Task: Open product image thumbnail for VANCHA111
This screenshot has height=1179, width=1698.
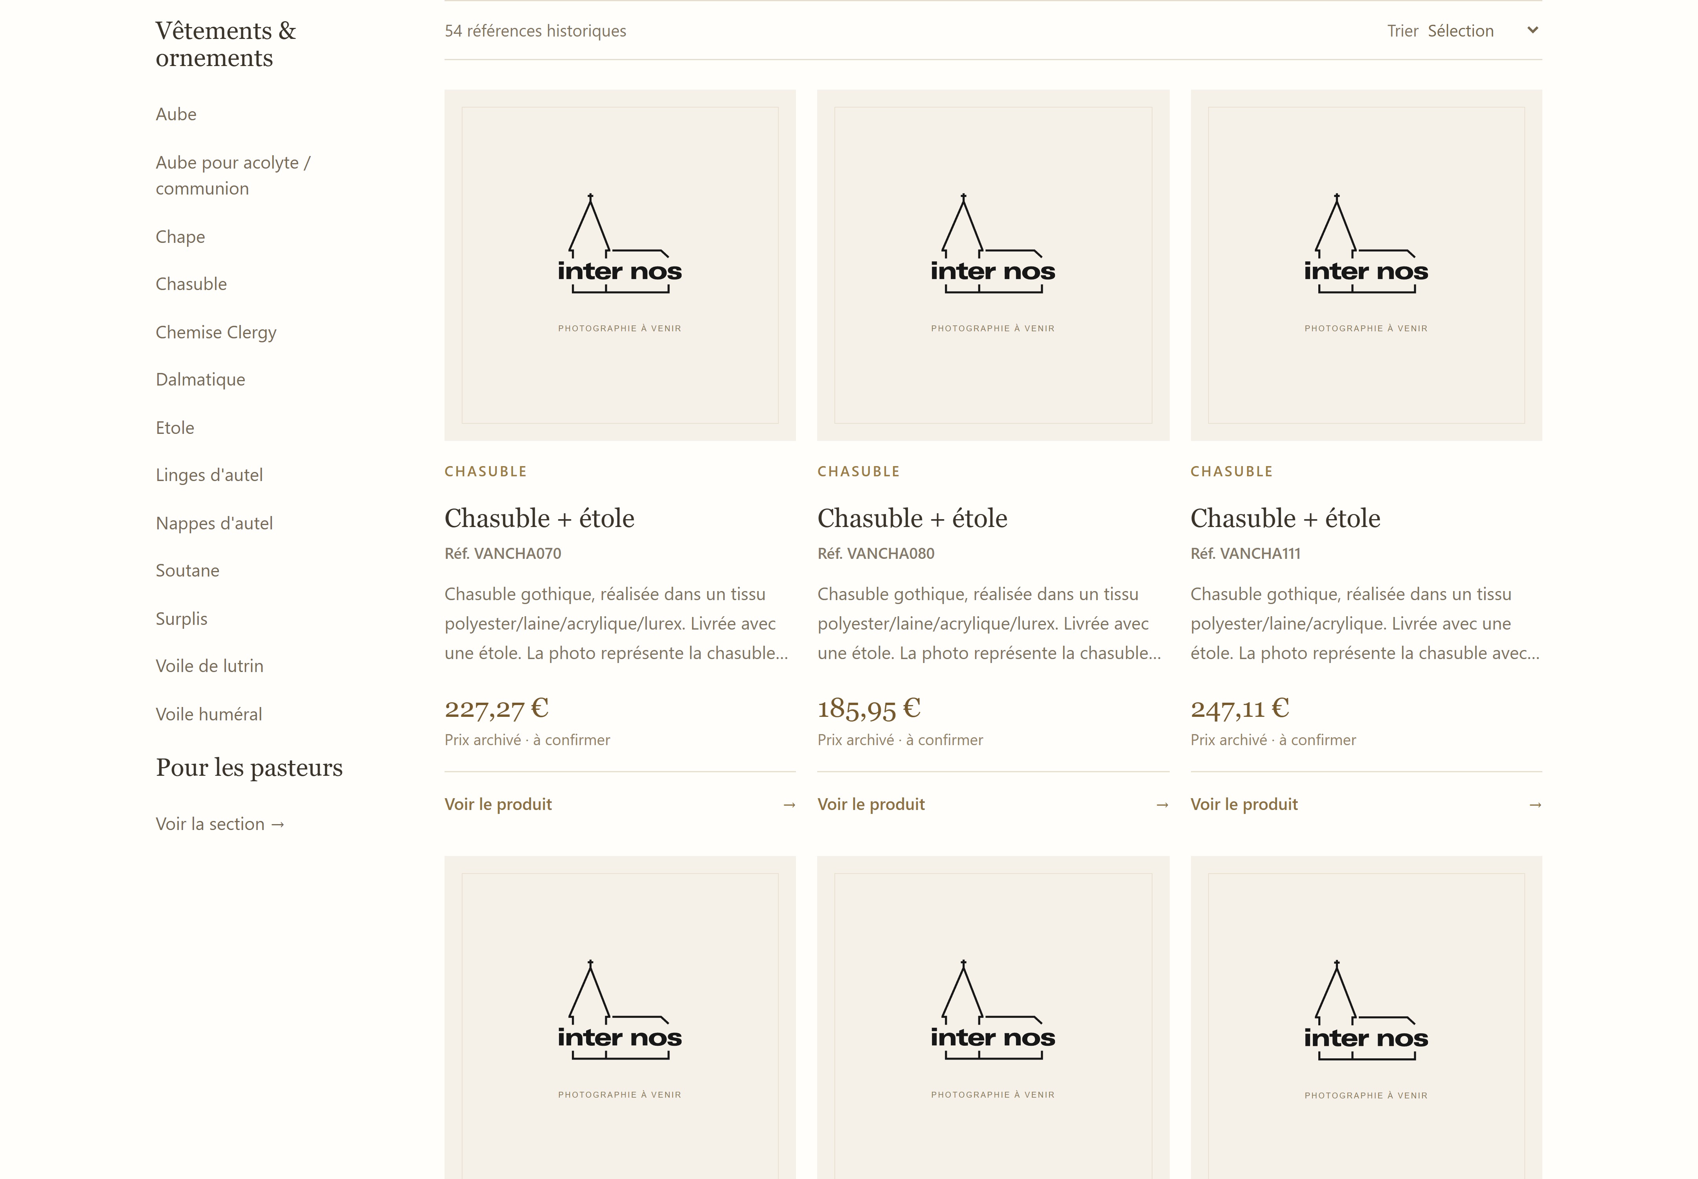Action: point(1366,265)
